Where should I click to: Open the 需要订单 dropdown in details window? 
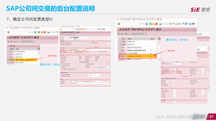click(x=109, y=50)
